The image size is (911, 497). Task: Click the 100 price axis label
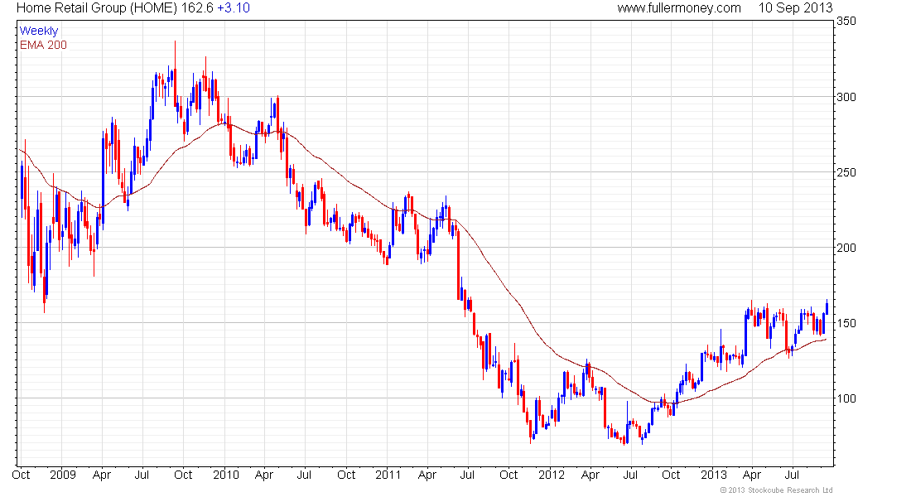tap(846, 398)
